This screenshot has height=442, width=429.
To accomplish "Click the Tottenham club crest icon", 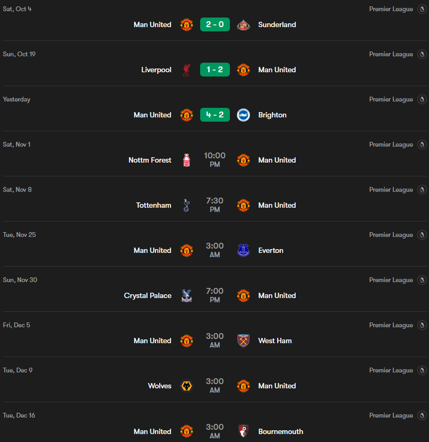I will (186, 206).
